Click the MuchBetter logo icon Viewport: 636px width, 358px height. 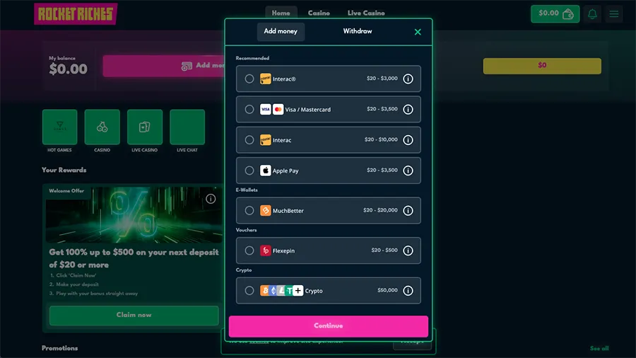click(x=265, y=210)
